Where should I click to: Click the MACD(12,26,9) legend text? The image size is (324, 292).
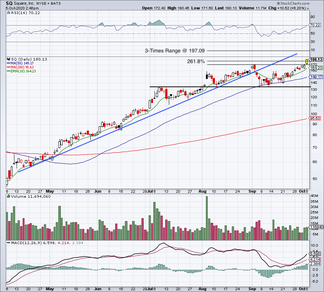(x=27, y=243)
